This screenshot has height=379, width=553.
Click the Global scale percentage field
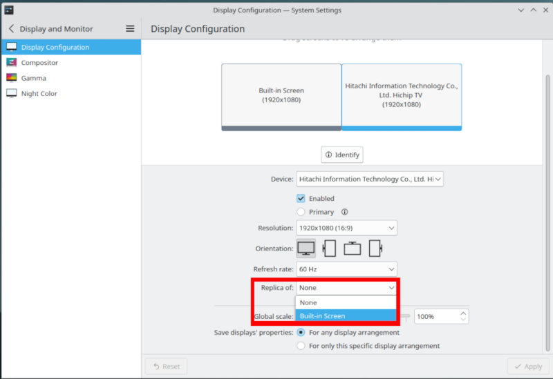click(437, 317)
